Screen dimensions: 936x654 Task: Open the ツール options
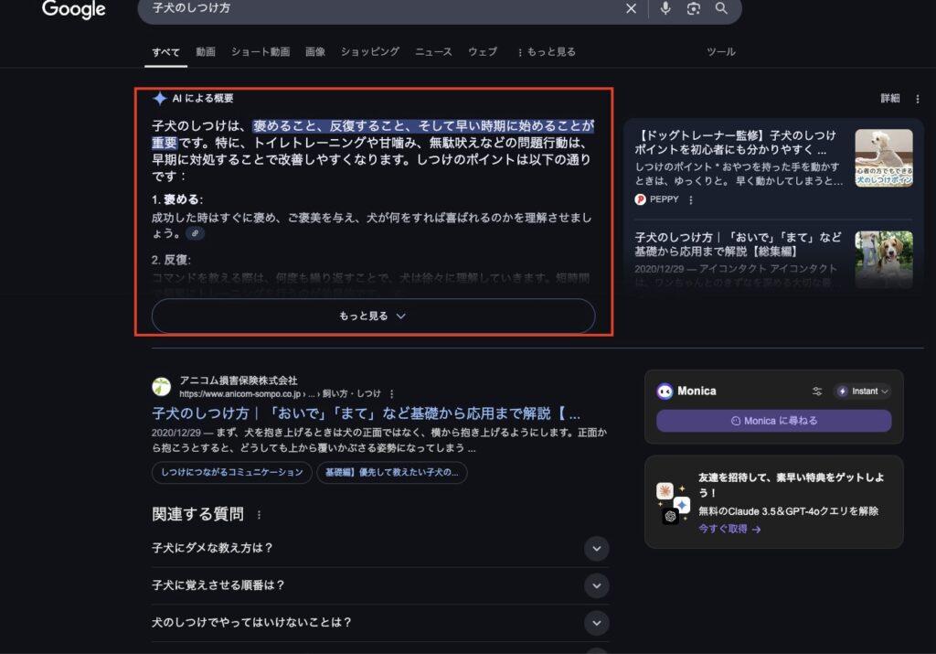coord(721,52)
